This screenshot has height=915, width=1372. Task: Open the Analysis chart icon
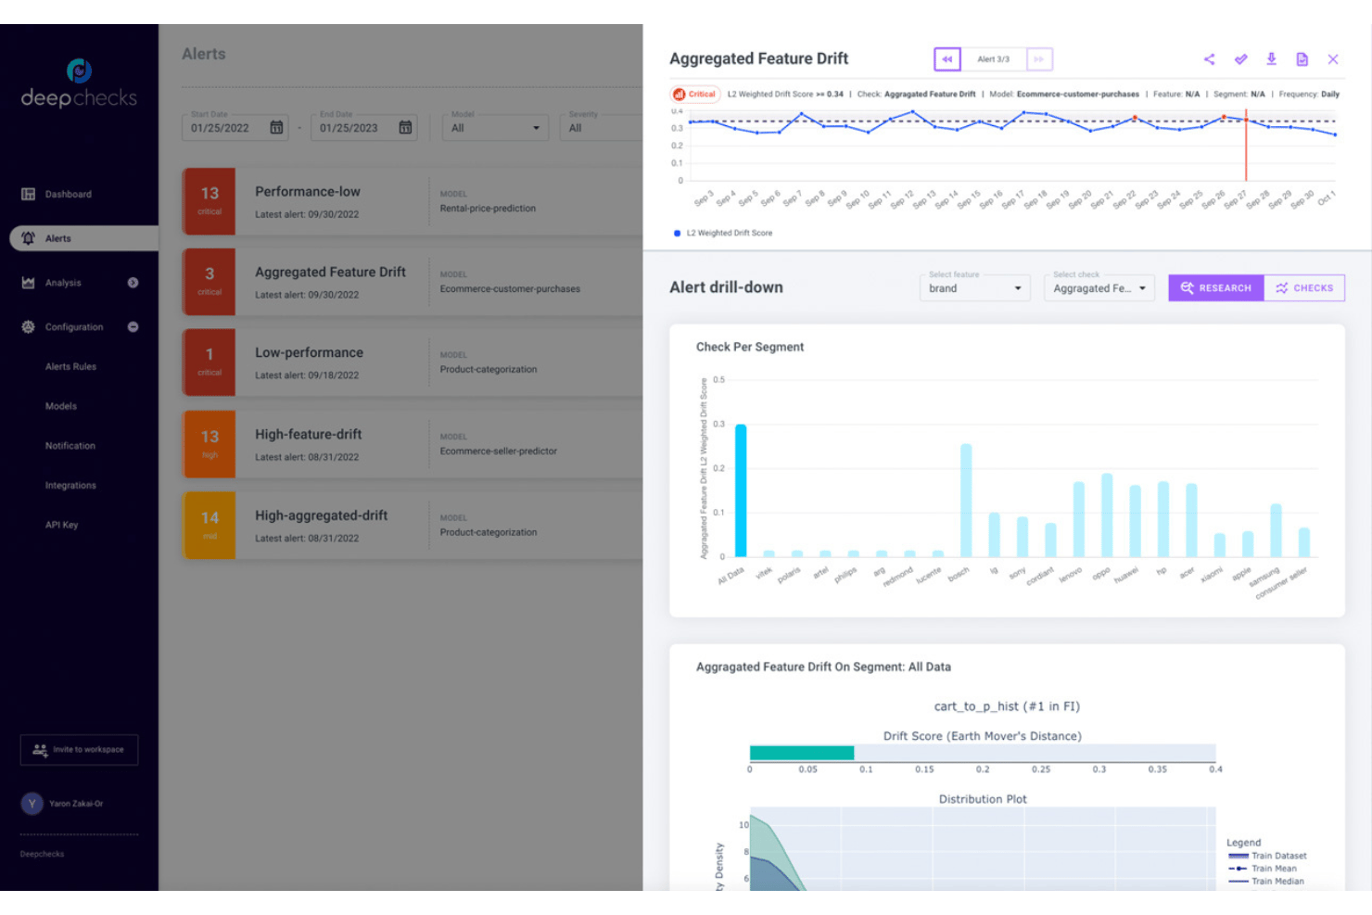[x=29, y=283]
